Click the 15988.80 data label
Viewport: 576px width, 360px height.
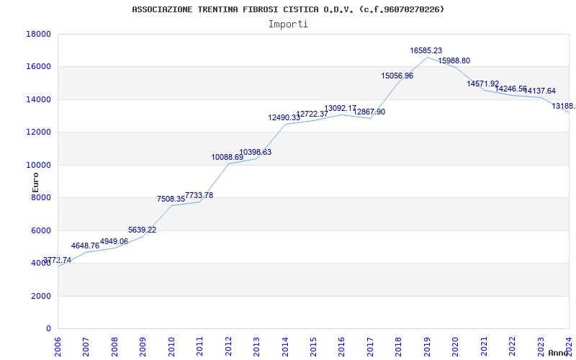(454, 60)
